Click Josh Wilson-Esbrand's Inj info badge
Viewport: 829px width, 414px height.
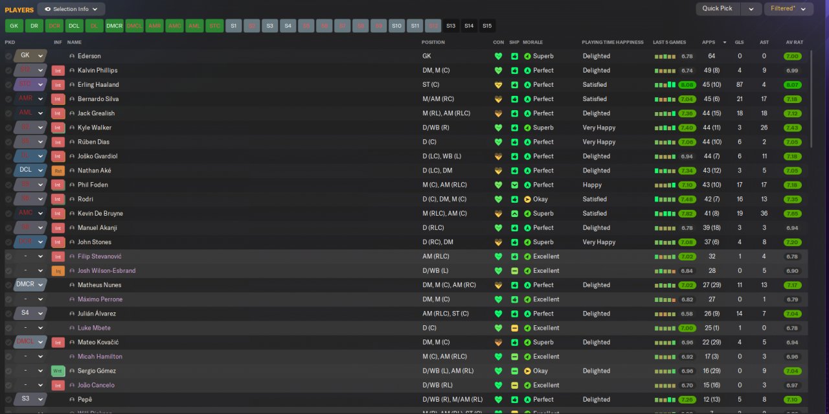(58, 271)
